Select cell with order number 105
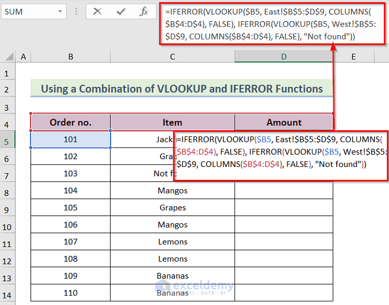 (71, 208)
